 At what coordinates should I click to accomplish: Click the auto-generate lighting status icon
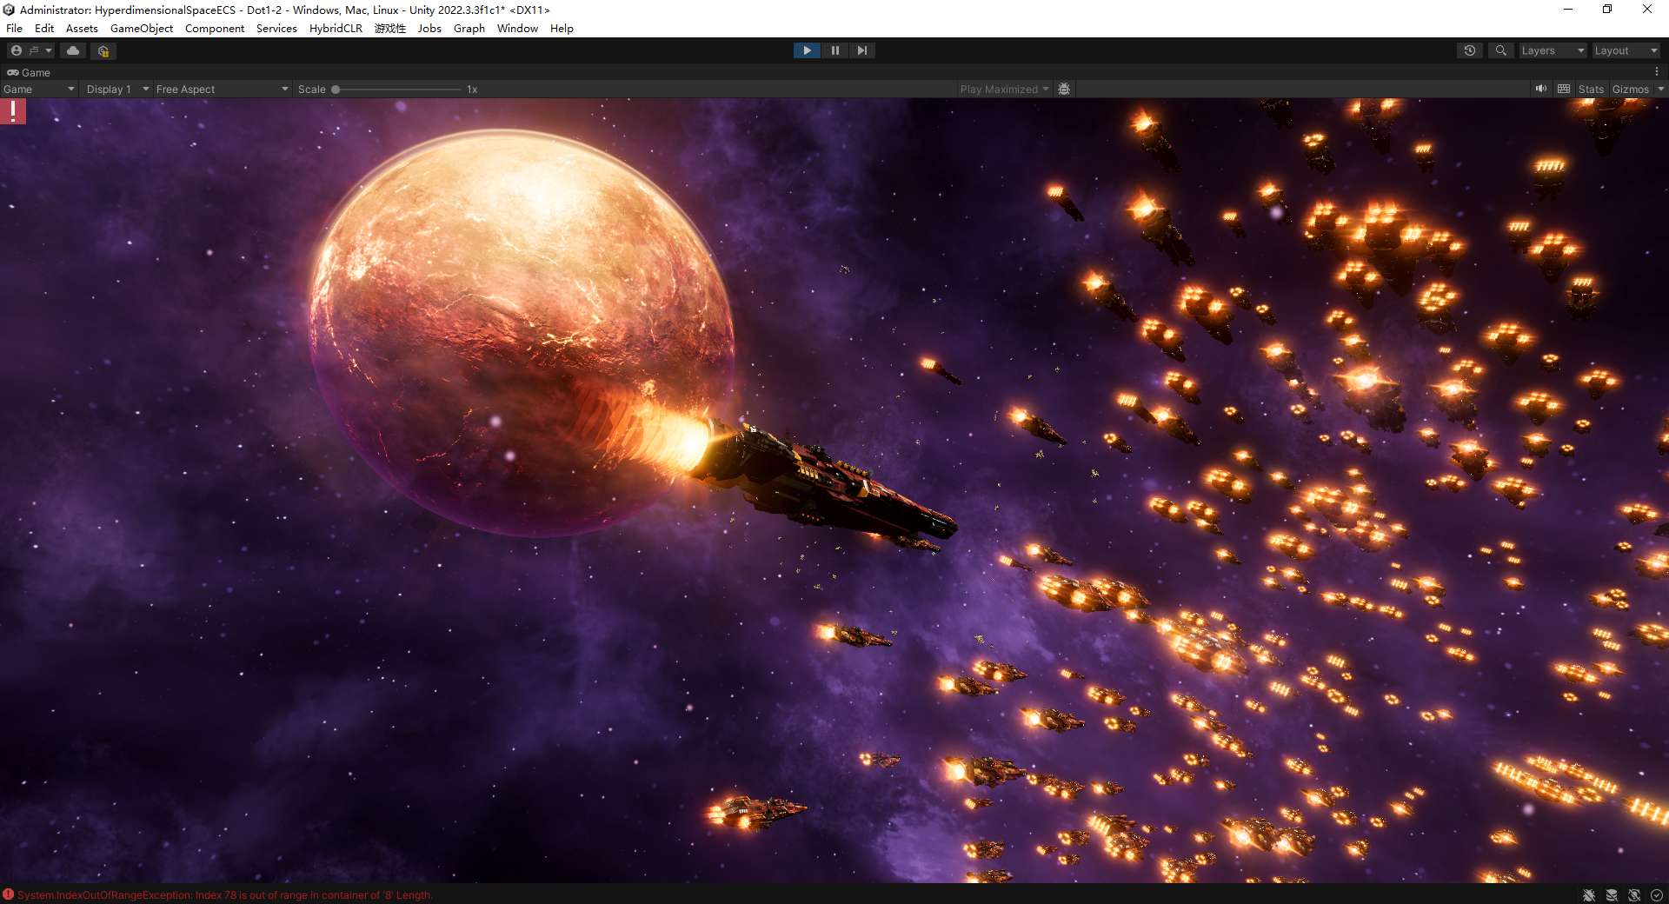point(1634,895)
